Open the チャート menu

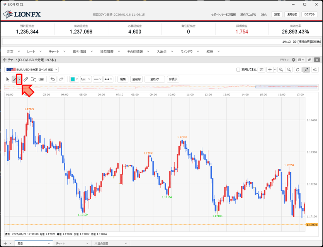(x=56, y=51)
